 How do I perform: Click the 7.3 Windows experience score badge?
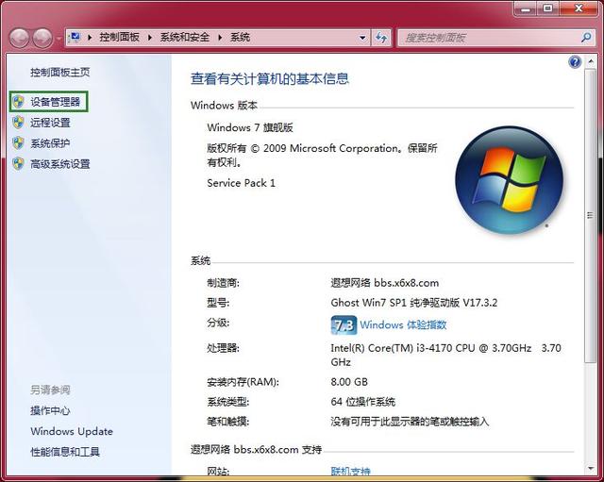(x=344, y=325)
